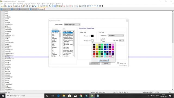Toggle the Word Wrap toolbar icon
The image size is (174, 98).
tap(50, 6)
